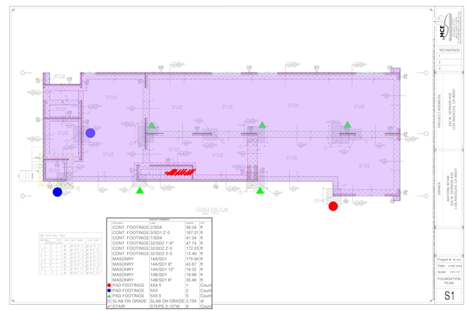
Task: Click the STEPS 3'-10"W label
Action: [x=165, y=306]
